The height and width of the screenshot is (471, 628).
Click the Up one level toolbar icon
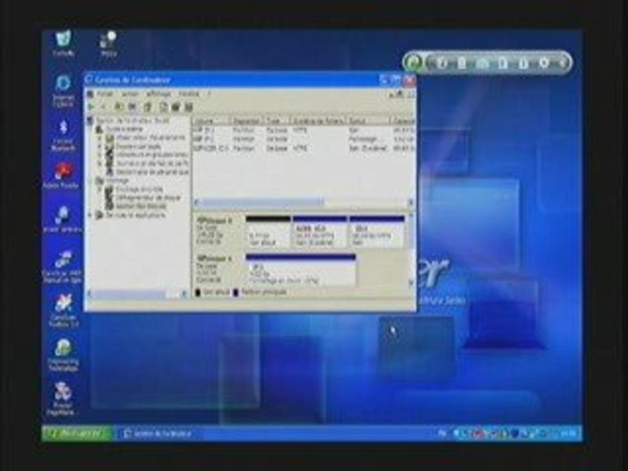pos(118,107)
